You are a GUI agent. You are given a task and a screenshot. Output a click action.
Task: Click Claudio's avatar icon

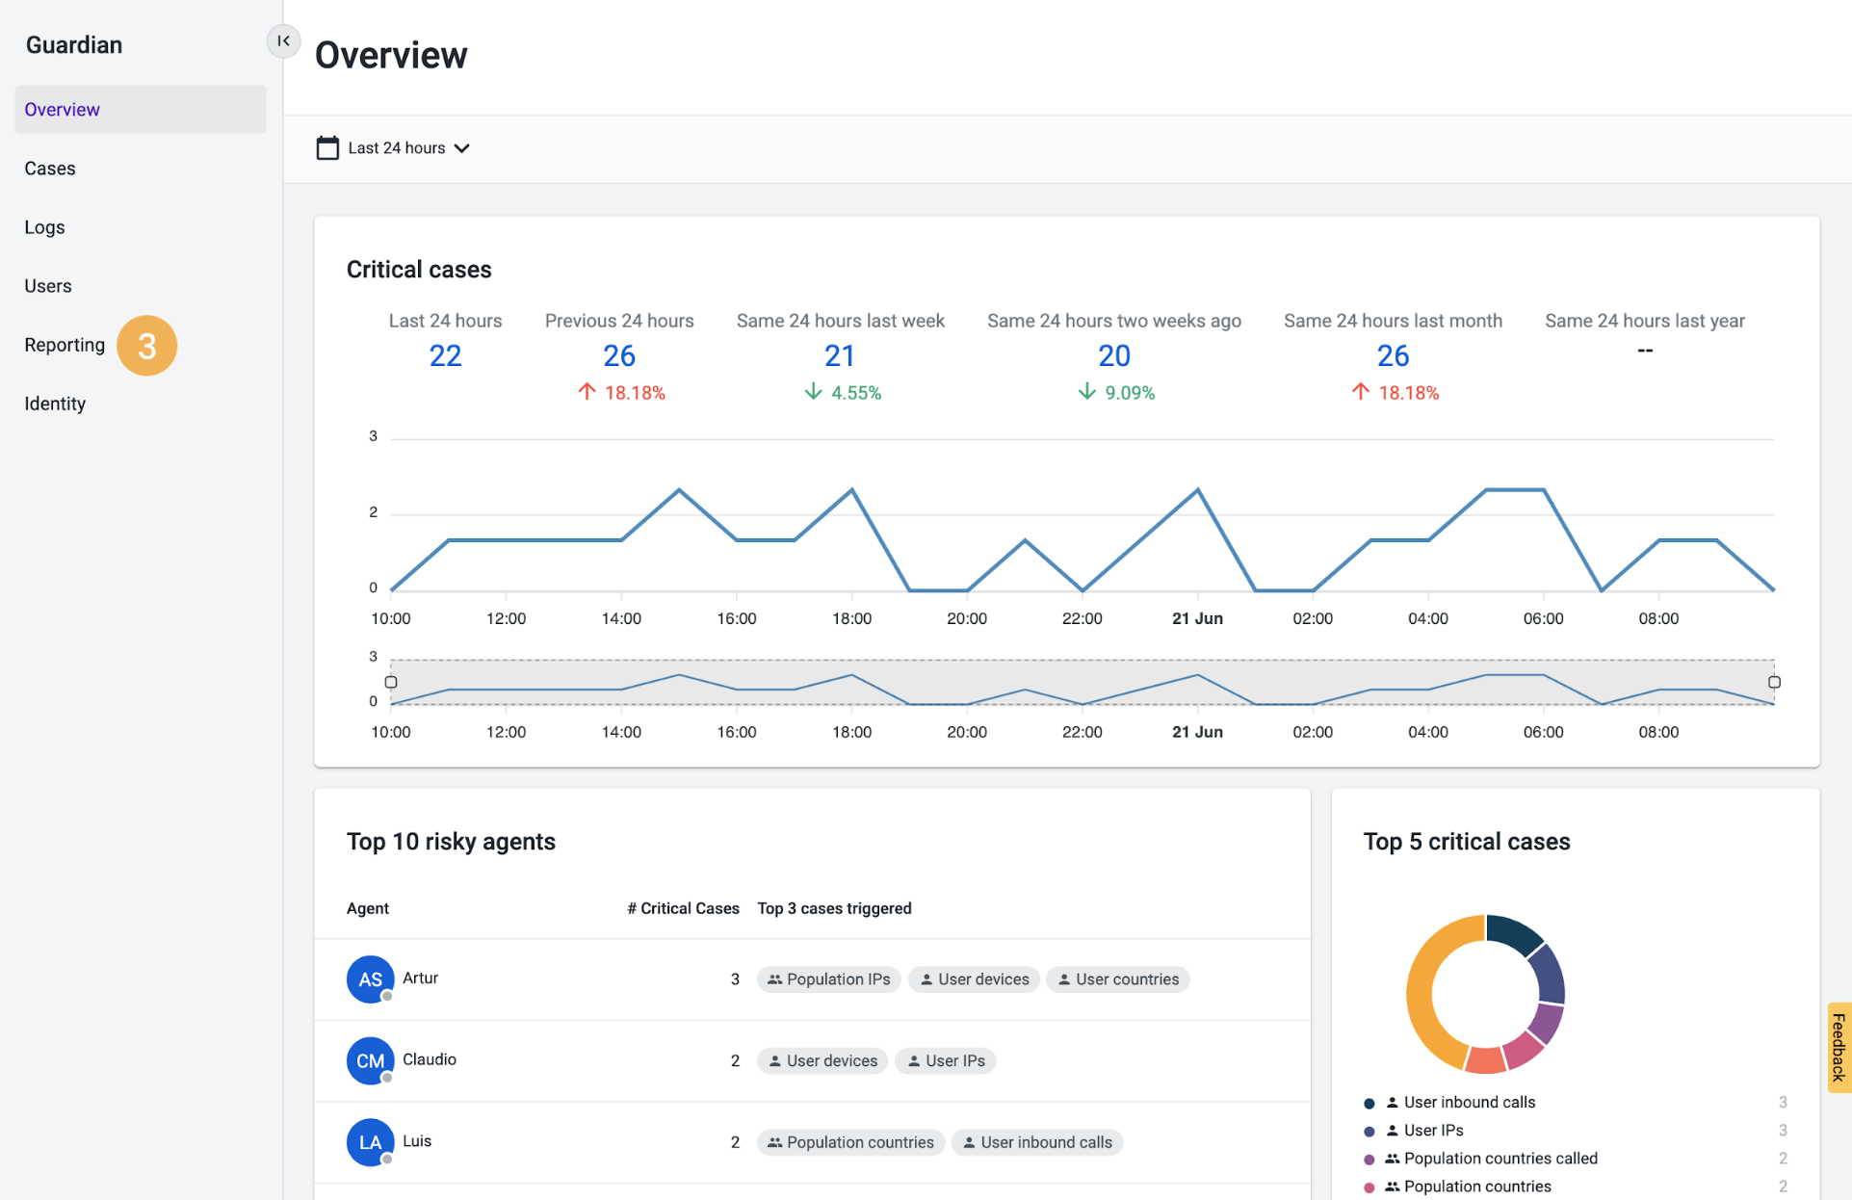point(370,1060)
